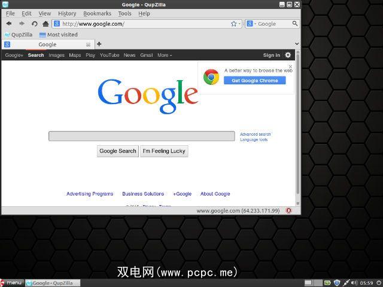The width and height of the screenshot is (383, 287).
Task: Open YouTube in the Google bar
Action: (110, 55)
